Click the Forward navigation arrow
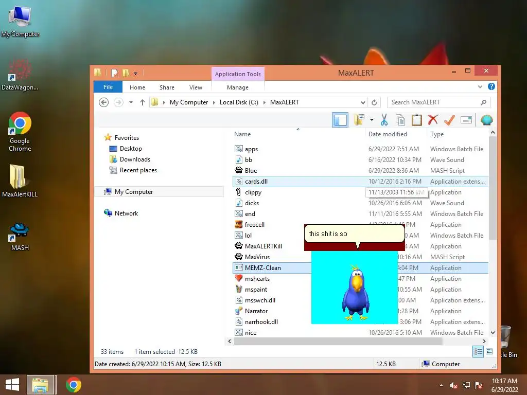The width and height of the screenshot is (527, 395). tap(118, 102)
